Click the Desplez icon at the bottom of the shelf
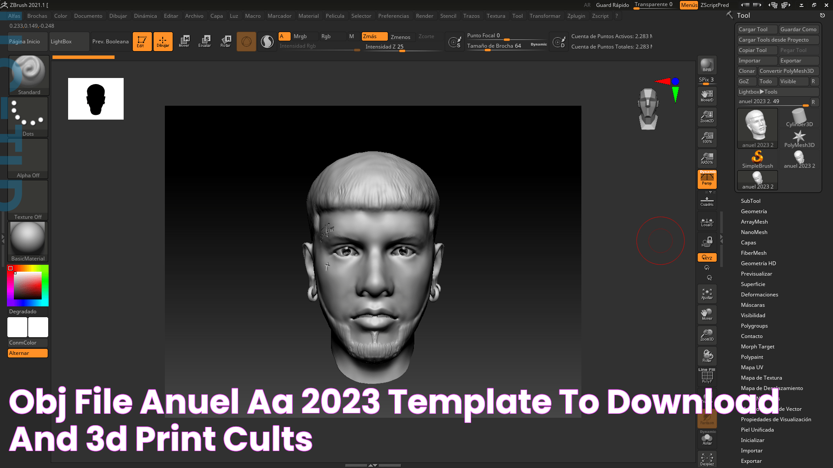Viewport: 833px width, 468px height. point(707,459)
